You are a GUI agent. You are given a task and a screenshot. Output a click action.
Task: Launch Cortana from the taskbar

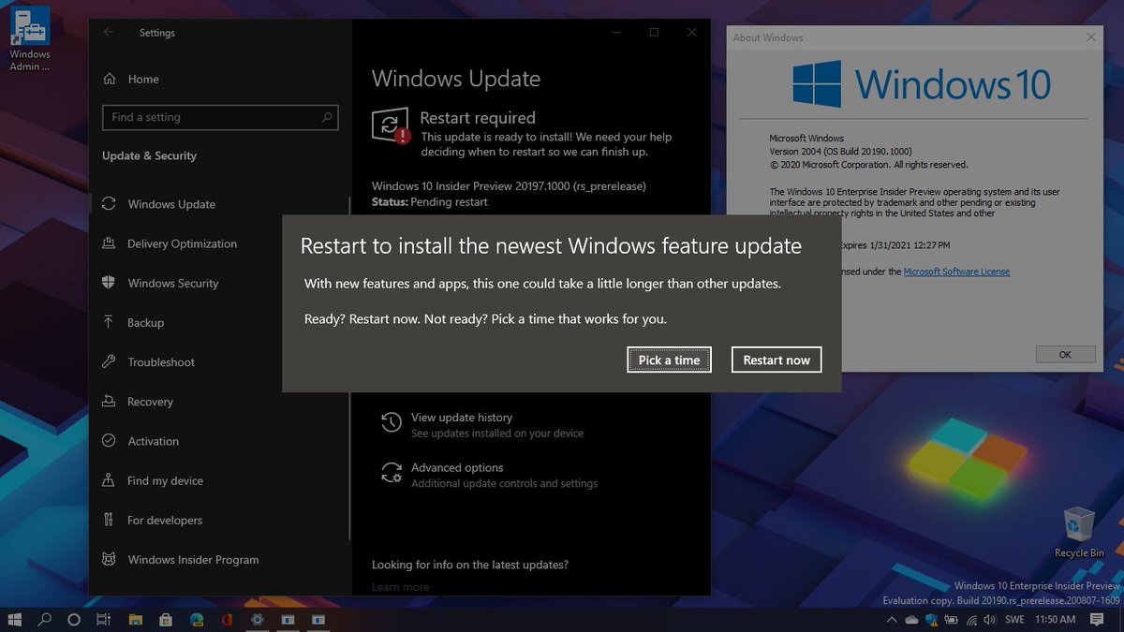coord(74,619)
